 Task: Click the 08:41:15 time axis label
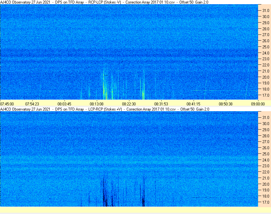click(193, 104)
